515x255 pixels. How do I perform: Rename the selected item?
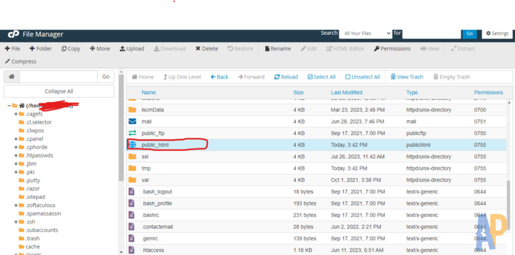click(x=278, y=48)
